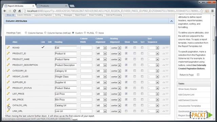The width and height of the screenshot is (217, 122).
Task: Click pencil icon for MIN_PRICE
Action: 8,99
